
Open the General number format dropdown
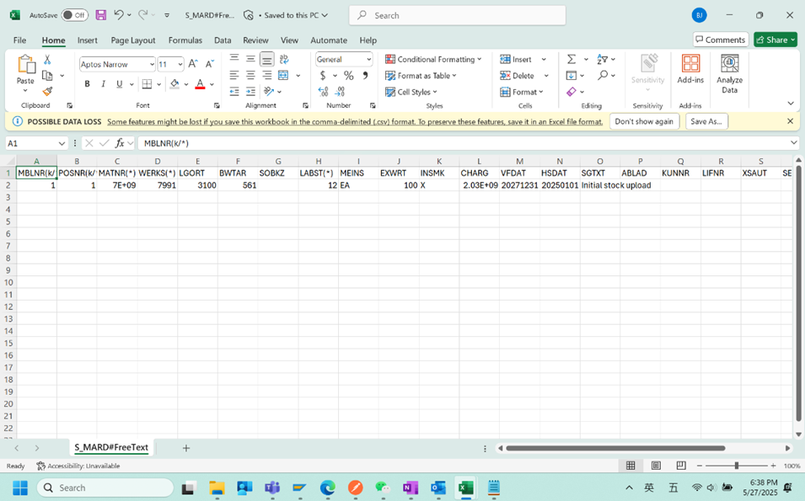point(368,60)
